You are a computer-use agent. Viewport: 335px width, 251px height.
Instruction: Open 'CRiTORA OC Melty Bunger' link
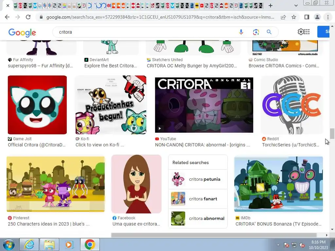pos(192,66)
